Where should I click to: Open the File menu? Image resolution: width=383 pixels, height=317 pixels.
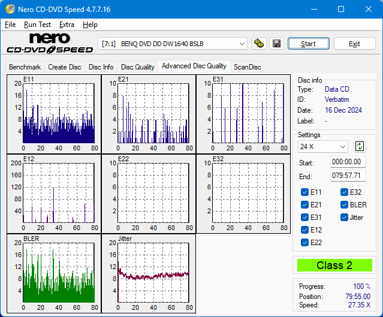pyautogui.click(x=10, y=25)
